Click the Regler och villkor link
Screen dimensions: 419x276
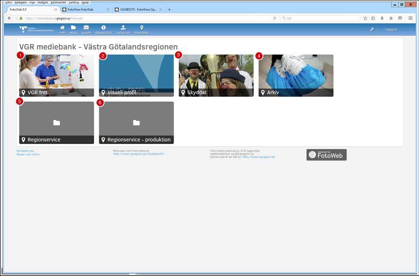28,155
